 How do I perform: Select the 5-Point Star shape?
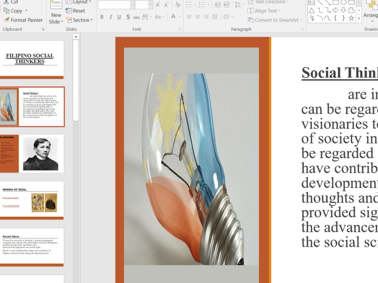(351, 18)
